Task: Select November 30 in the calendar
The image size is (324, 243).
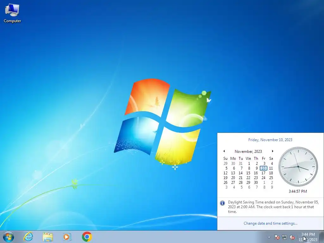Action: click(256, 183)
